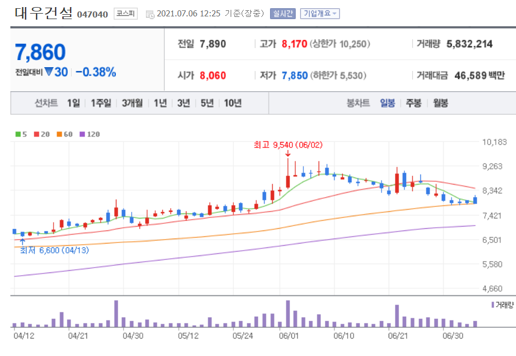
Task: Click the upper limit text 상한가 10,250
Action: (x=339, y=44)
